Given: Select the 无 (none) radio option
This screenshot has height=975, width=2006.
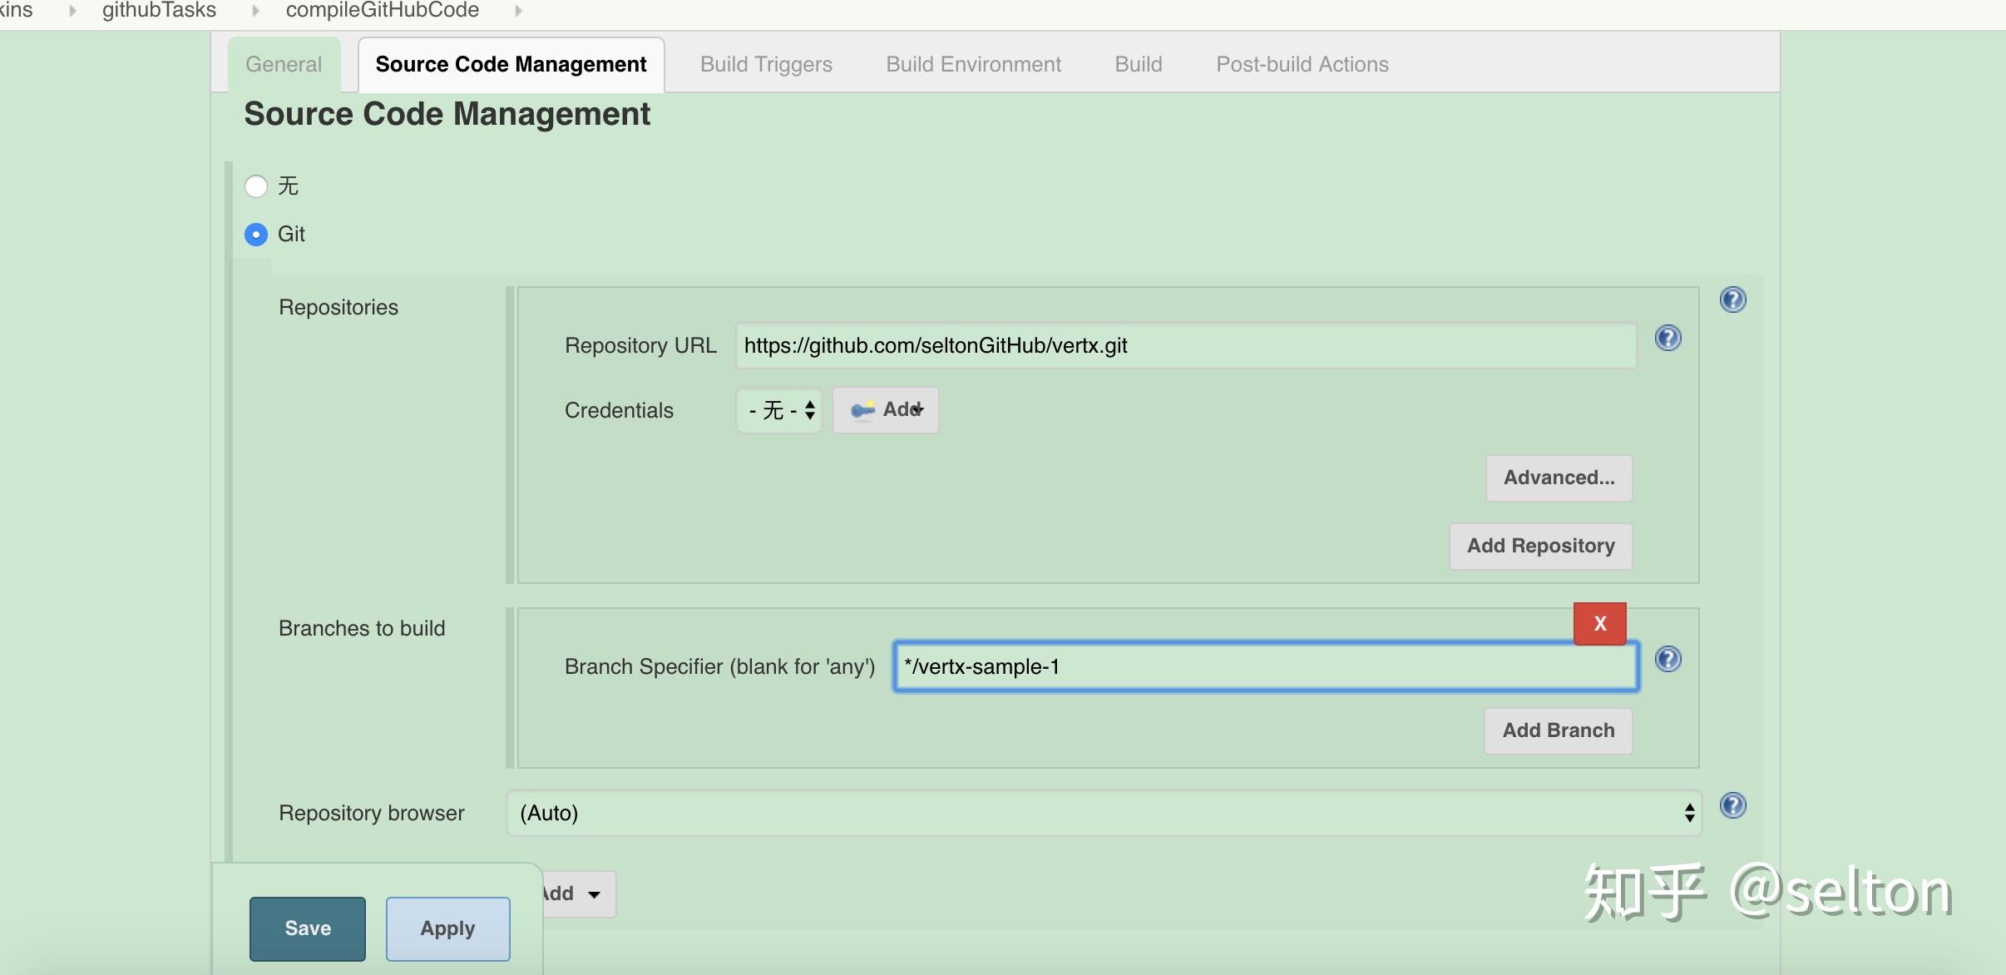Looking at the screenshot, I should click(256, 186).
